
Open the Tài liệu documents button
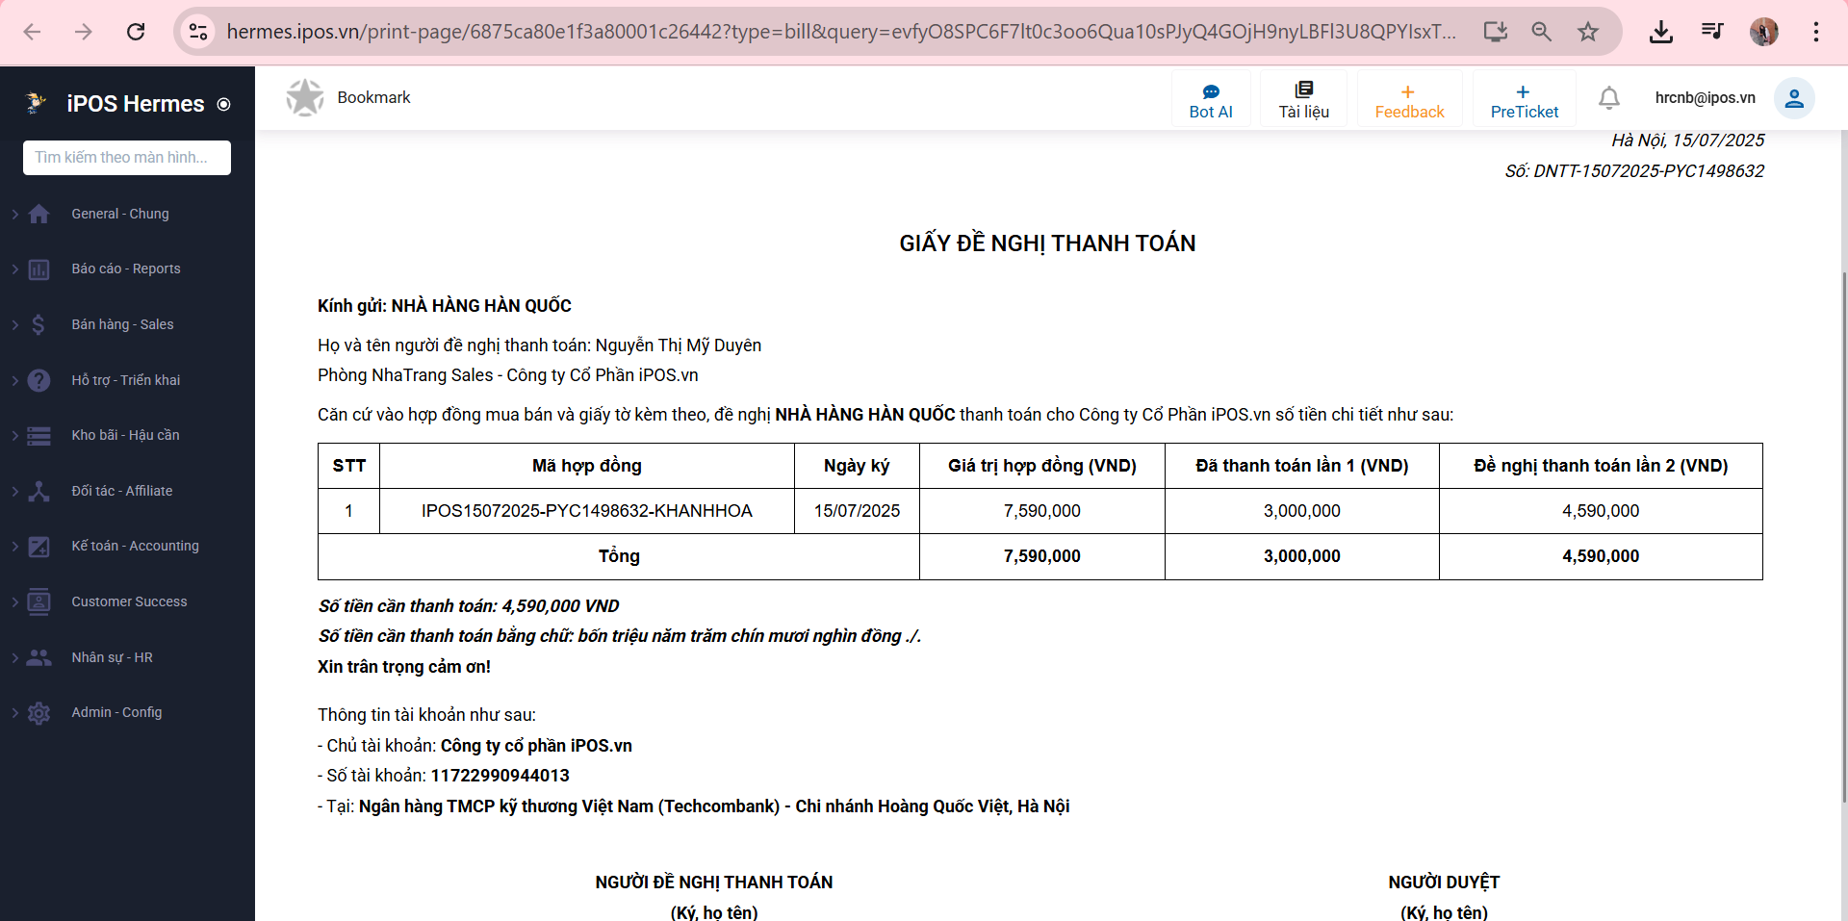[x=1303, y=99]
